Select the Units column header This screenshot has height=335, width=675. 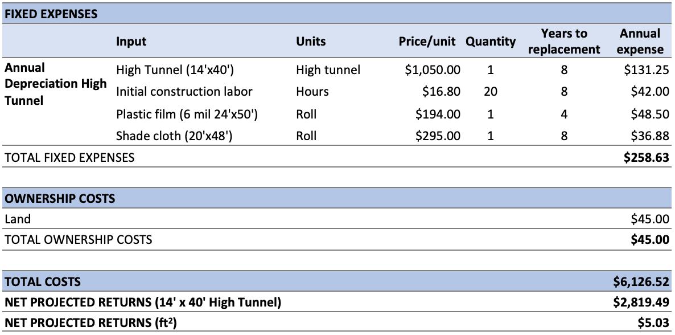[x=311, y=42]
